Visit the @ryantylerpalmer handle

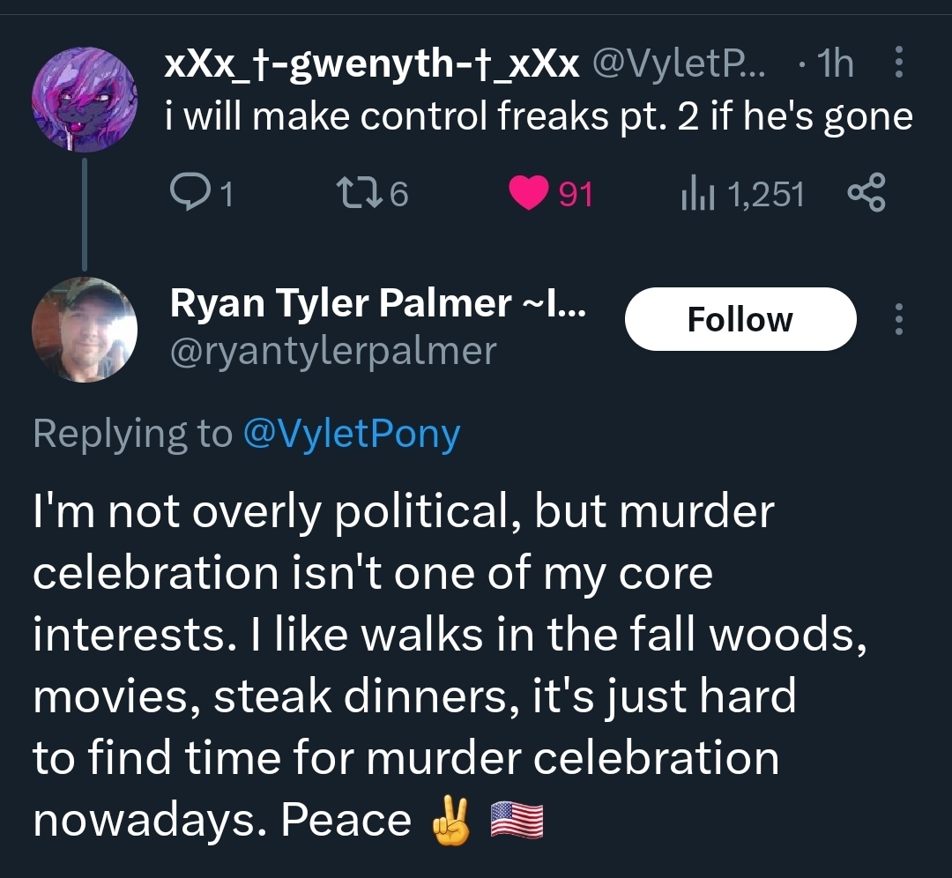(332, 351)
